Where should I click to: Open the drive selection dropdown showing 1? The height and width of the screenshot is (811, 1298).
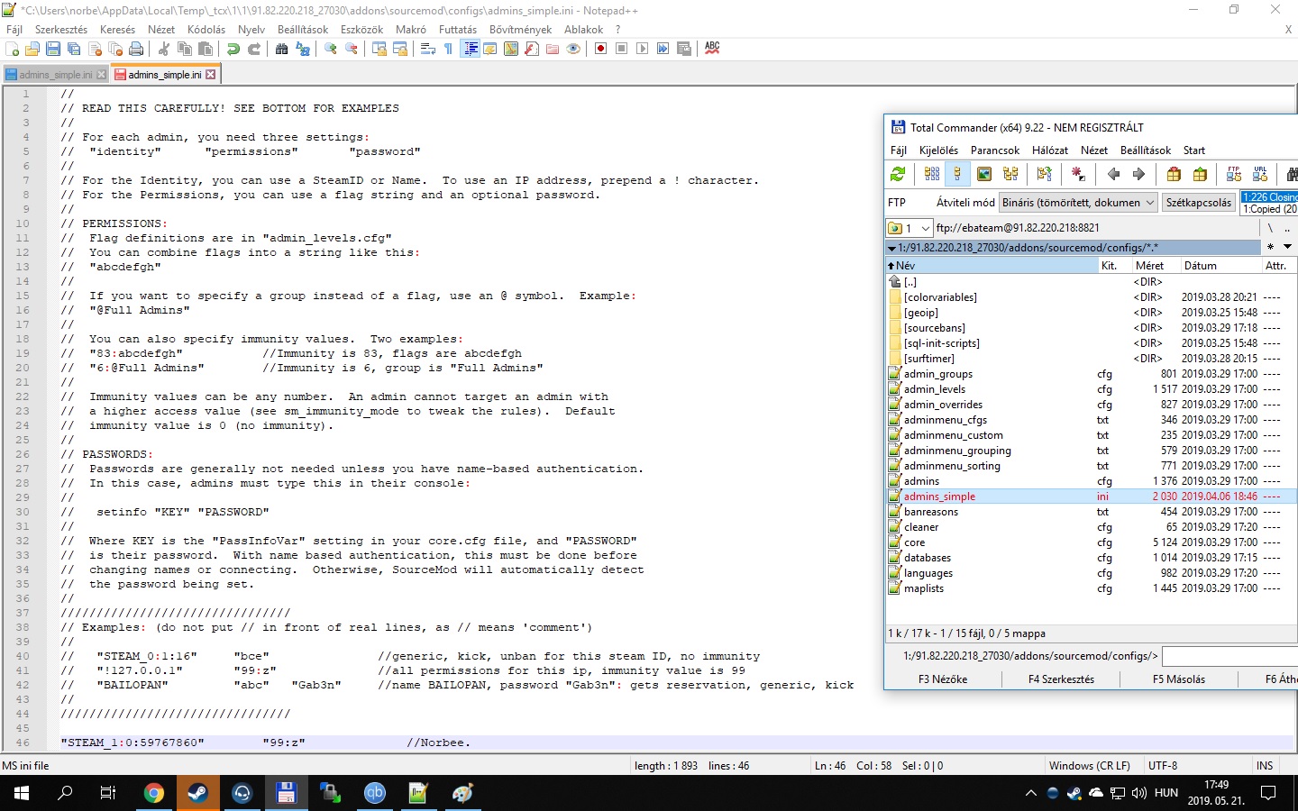[909, 228]
